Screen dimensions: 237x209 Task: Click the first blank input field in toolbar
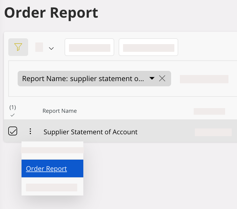pos(89,47)
